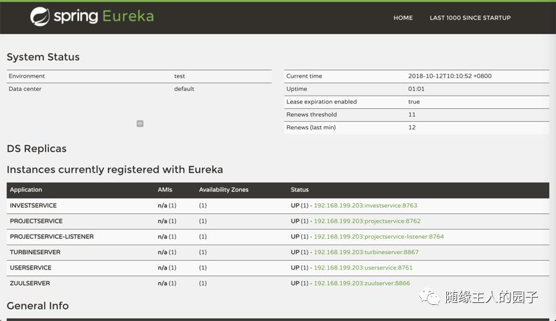Click the availability zone cell in TURBINESERVER row
Screen dimensions: 556x321
point(203,252)
